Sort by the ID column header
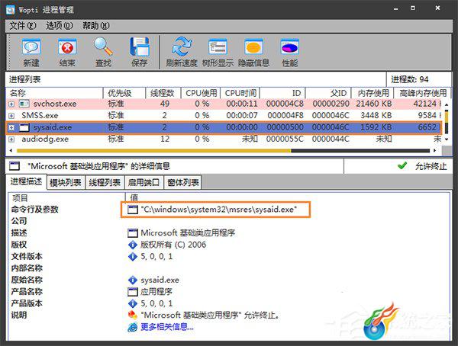This screenshot has width=458, height=346. point(282,93)
